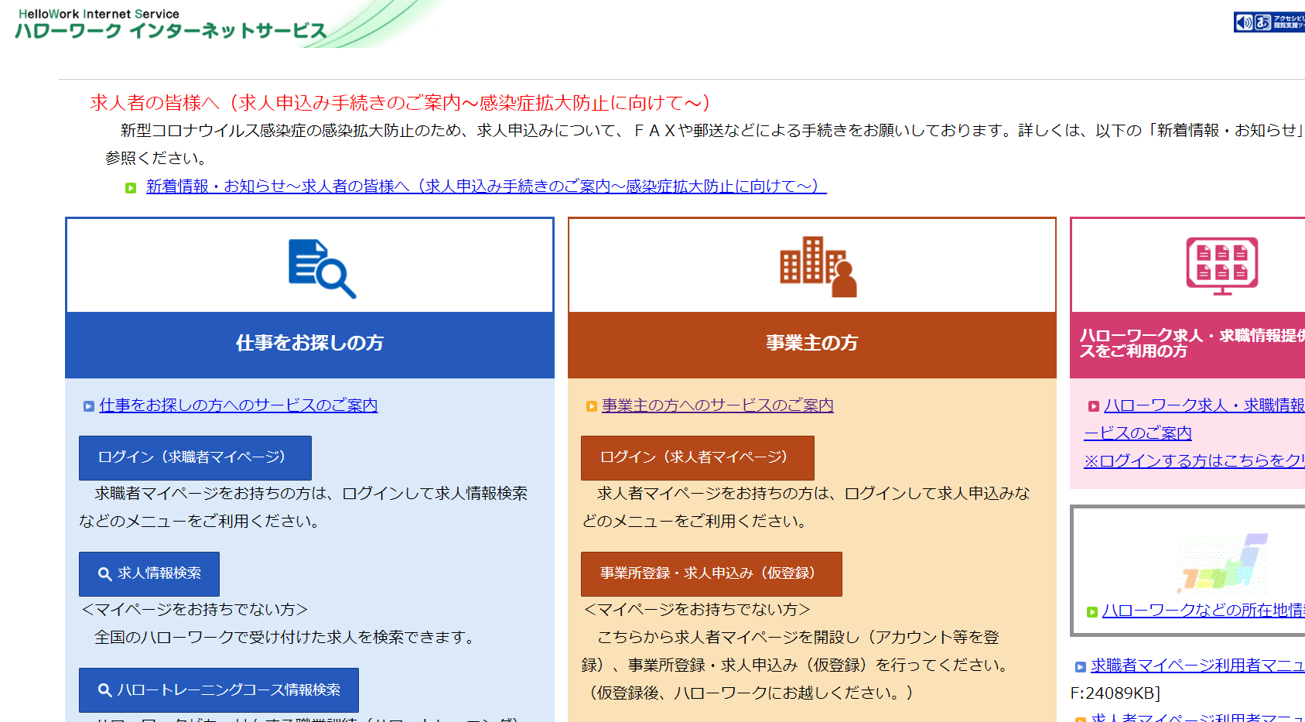Click the pink bullet before ハローワーク求人・求職情報 link
The image size is (1305, 722).
1094,406
